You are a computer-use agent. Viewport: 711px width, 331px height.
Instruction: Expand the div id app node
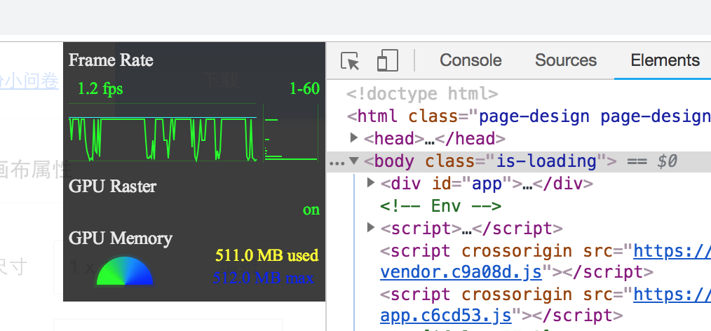pyautogui.click(x=371, y=182)
